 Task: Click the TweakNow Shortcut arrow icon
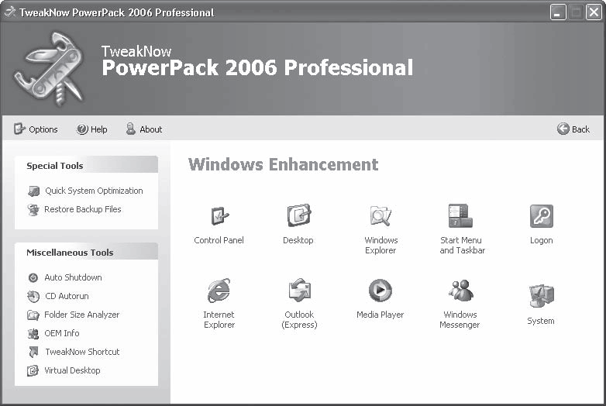[33, 352]
